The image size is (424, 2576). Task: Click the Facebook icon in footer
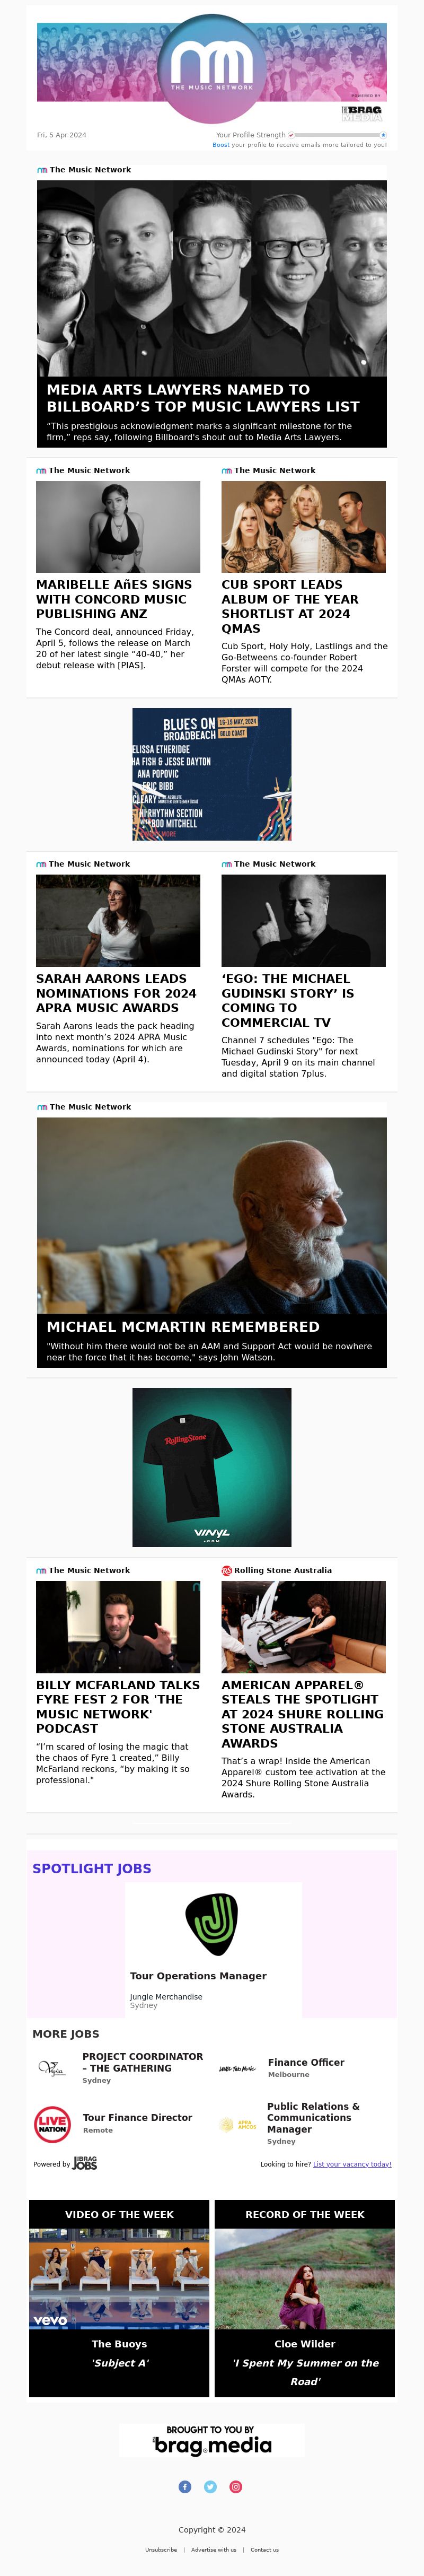(185, 2487)
